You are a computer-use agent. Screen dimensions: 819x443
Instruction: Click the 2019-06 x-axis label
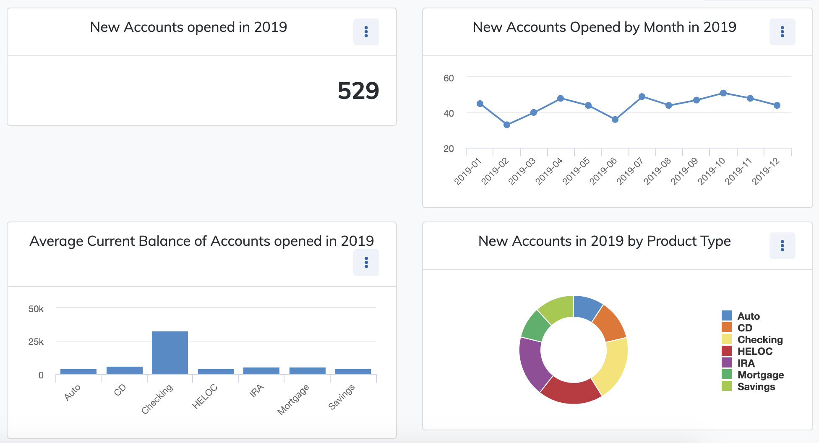(603, 171)
